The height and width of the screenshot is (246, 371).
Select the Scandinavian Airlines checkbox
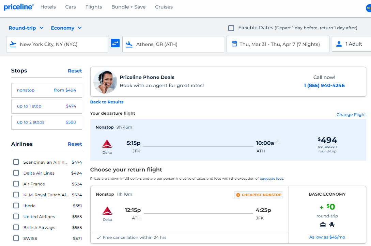[16, 162]
